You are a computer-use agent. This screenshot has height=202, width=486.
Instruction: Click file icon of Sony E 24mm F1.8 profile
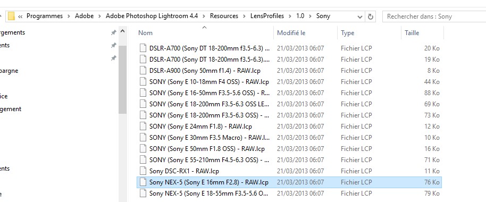[x=143, y=126]
